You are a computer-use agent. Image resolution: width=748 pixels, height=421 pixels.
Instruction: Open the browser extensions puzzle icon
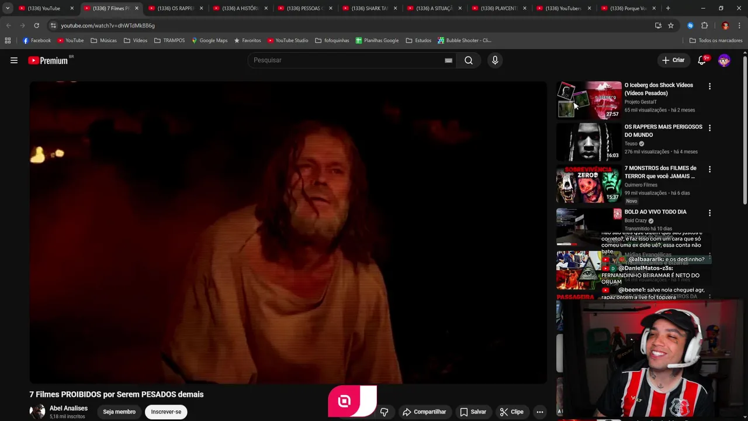coord(705,25)
